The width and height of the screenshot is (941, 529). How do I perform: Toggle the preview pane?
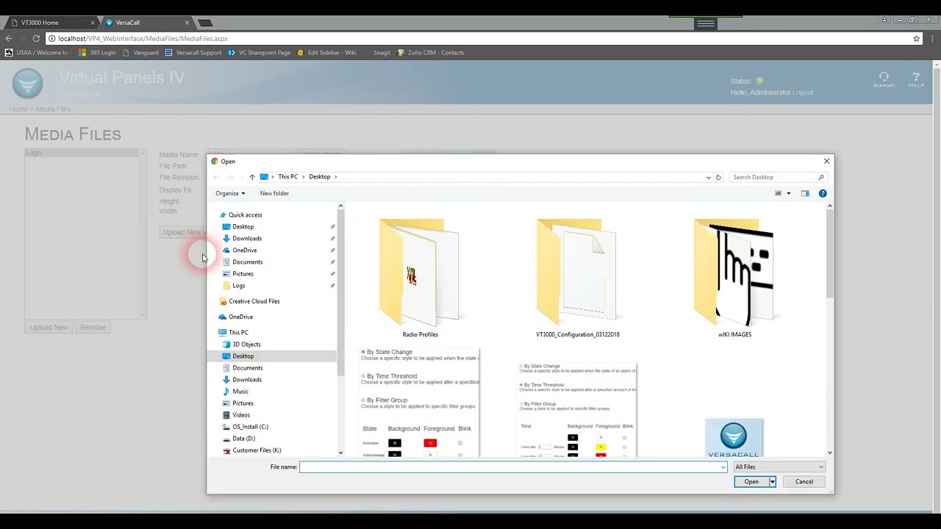pos(805,193)
